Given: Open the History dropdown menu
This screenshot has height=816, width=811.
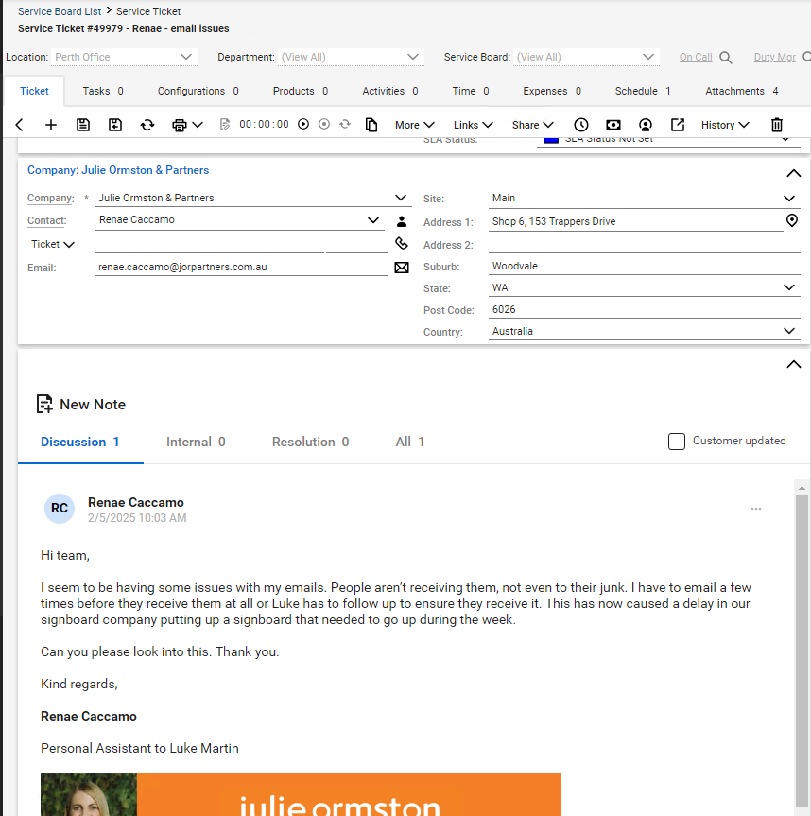Looking at the screenshot, I should (x=725, y=125).
